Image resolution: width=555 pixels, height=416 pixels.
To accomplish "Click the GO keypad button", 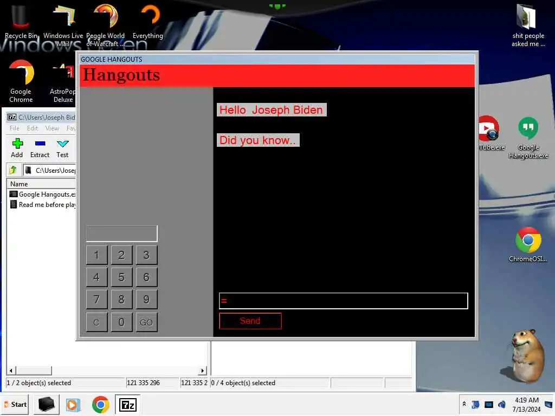I will pos(146,322).
